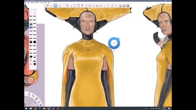Screen dimensions: 196x110
Task: Toggle the Predictive Stroke tool
Action: [x=109, y=6]
